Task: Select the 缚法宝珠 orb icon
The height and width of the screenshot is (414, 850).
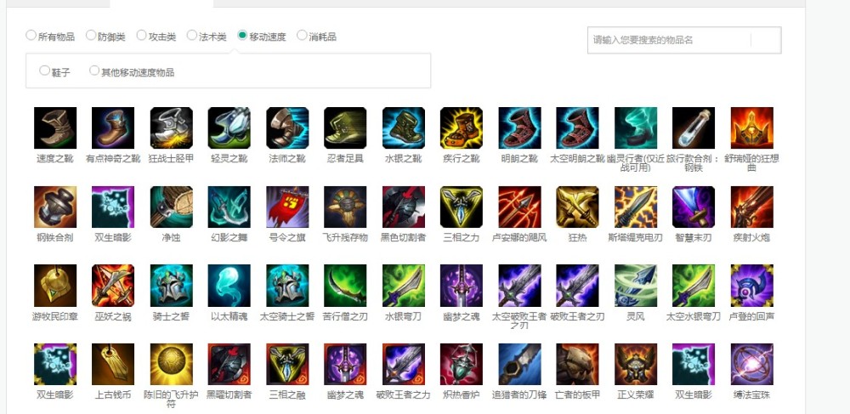Action: coord(752,364)
